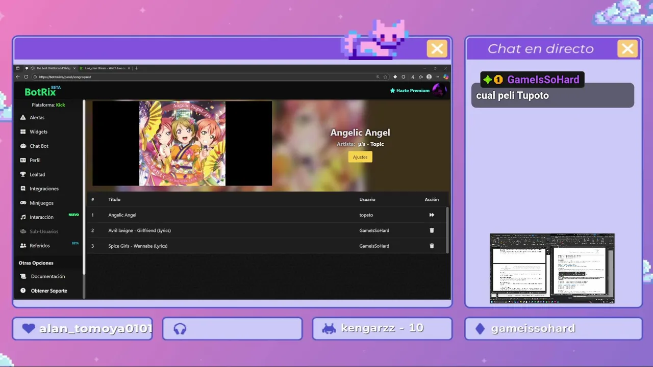653x367 pixels.
Task: Delete the Avril Lavigne Girlfriend request
Action: tap(432, 230)
